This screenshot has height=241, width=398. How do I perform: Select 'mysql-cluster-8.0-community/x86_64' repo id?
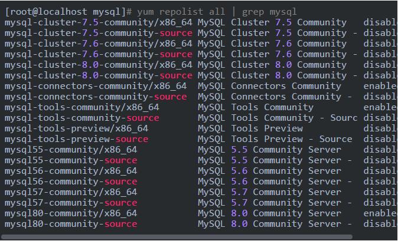coord(99,65)
